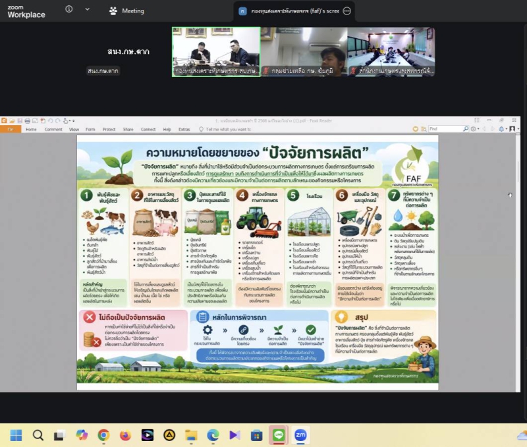
Task: Click the Print icon in Foxit quick toolbar
Action: pos(28,120)
